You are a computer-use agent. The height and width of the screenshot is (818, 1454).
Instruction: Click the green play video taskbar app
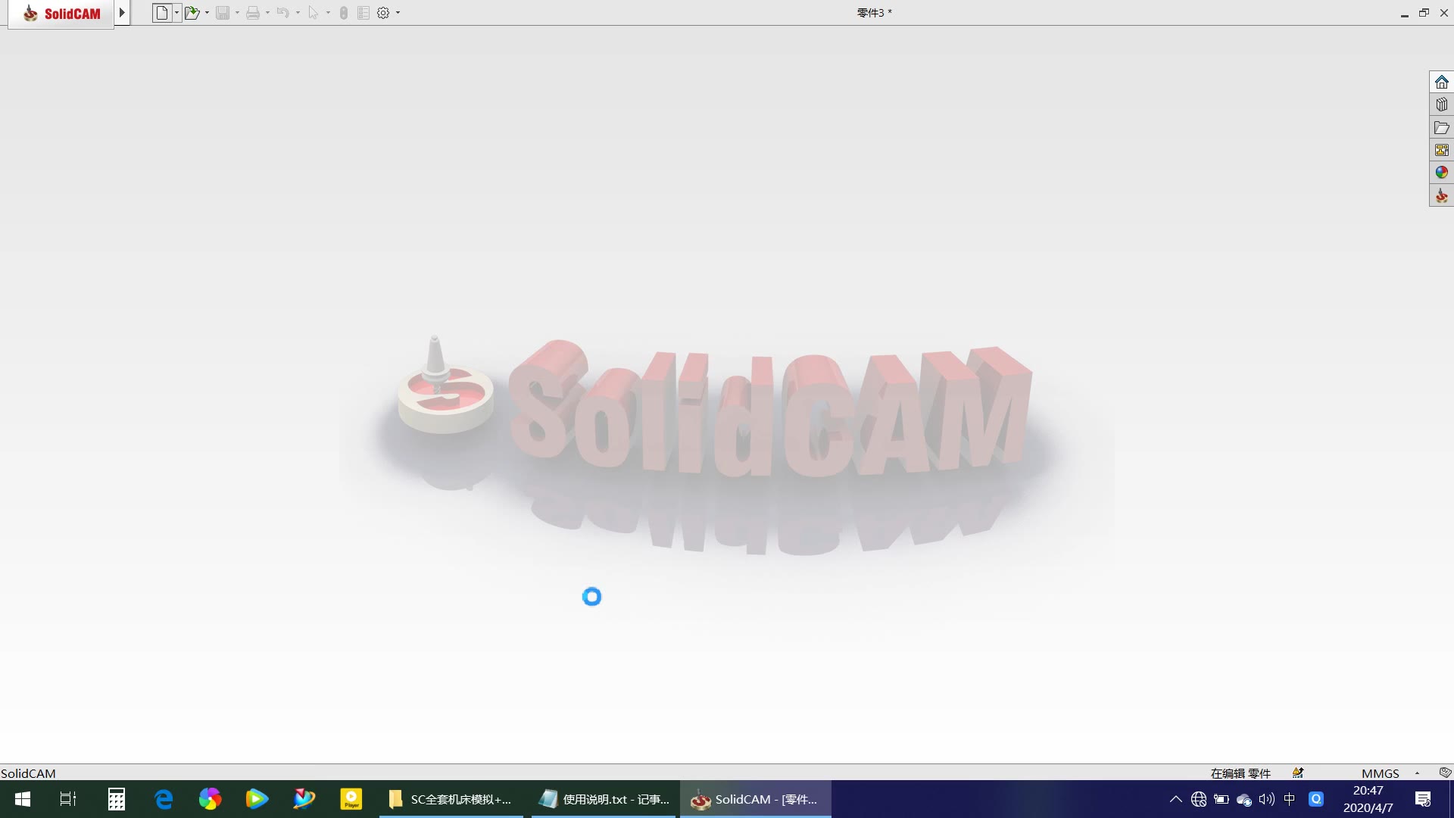(x=257, y=799)
